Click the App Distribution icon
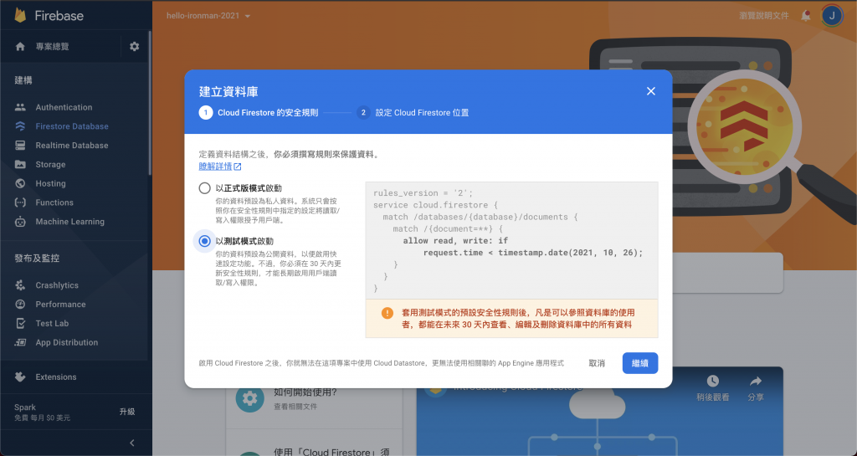The height and width of the screenshot is (456, 857). pyautogui.click(x=20, y=342)
